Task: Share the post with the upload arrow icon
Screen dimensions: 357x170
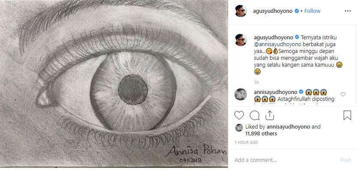Action: (x=270, y=115)
